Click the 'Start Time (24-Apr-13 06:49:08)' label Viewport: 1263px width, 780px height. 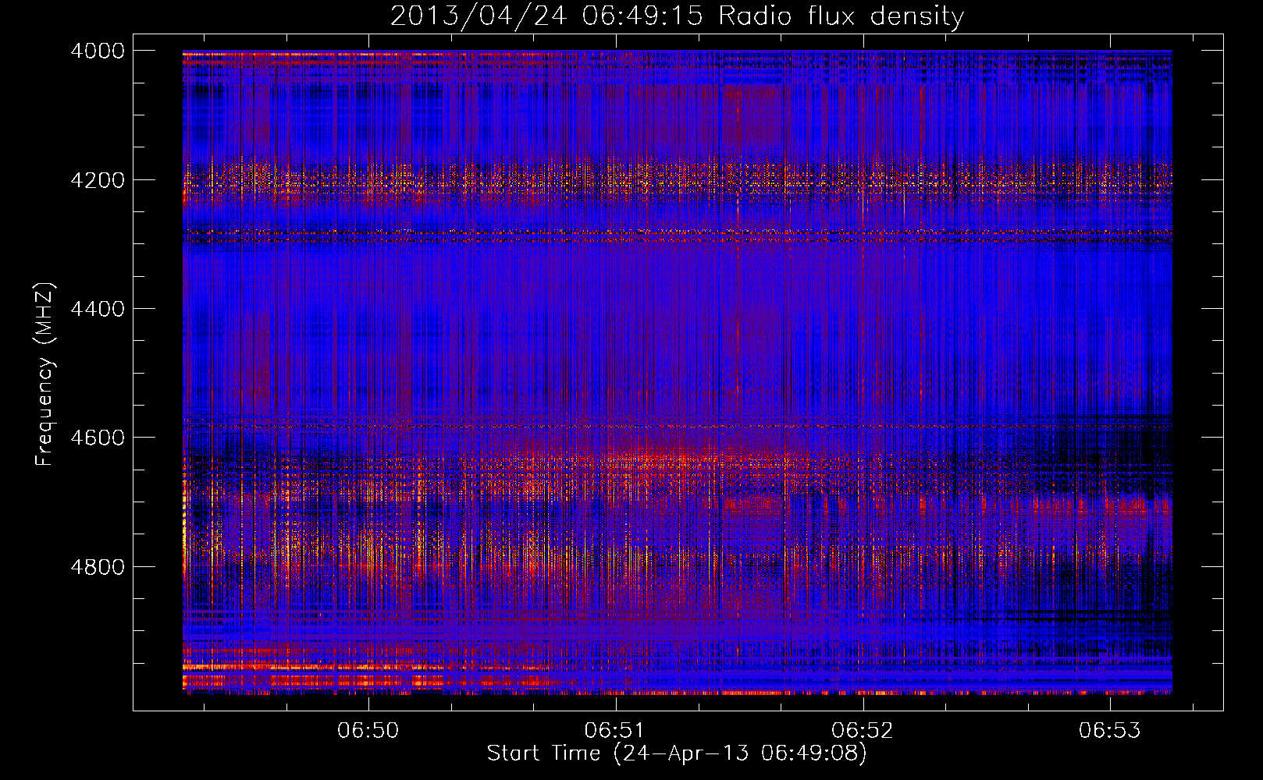677,753
